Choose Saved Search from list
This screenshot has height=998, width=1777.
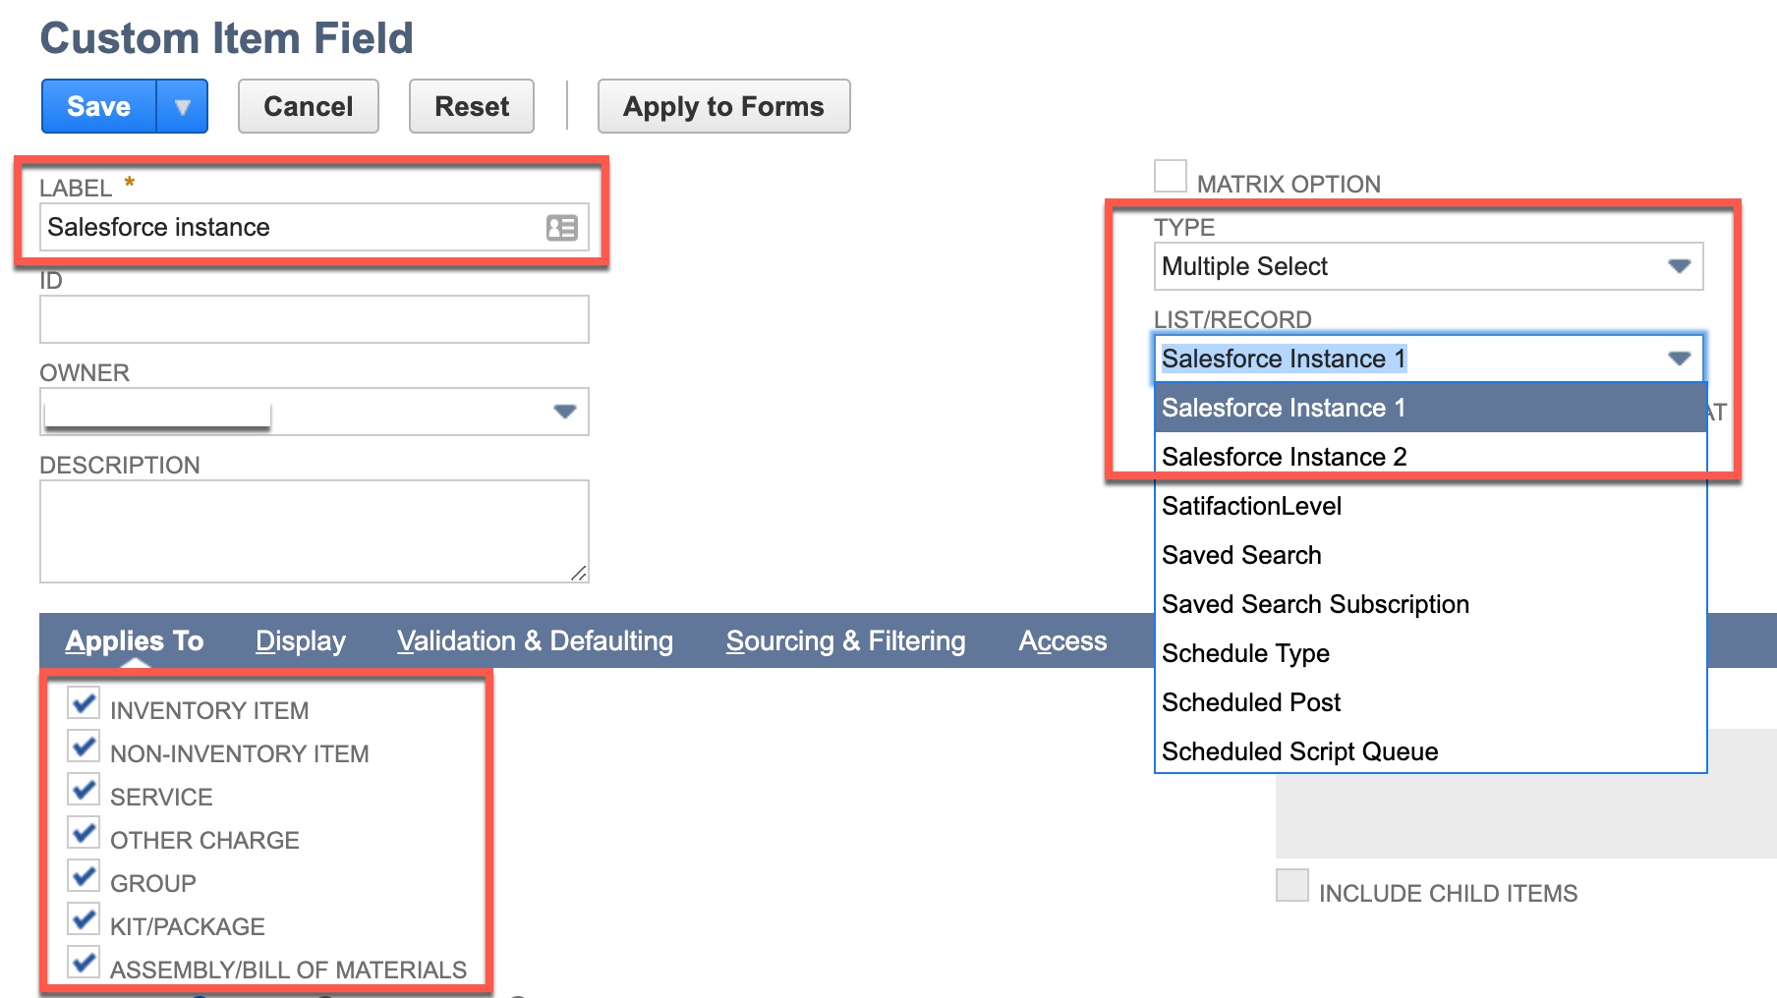(x=1430, y=555)
